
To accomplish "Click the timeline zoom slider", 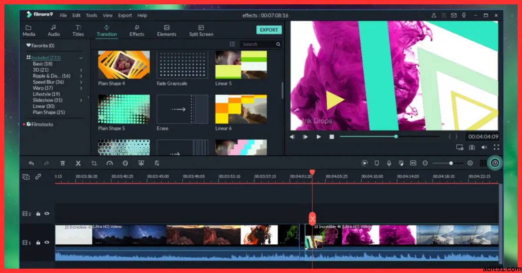I will (x=448, y=163).
